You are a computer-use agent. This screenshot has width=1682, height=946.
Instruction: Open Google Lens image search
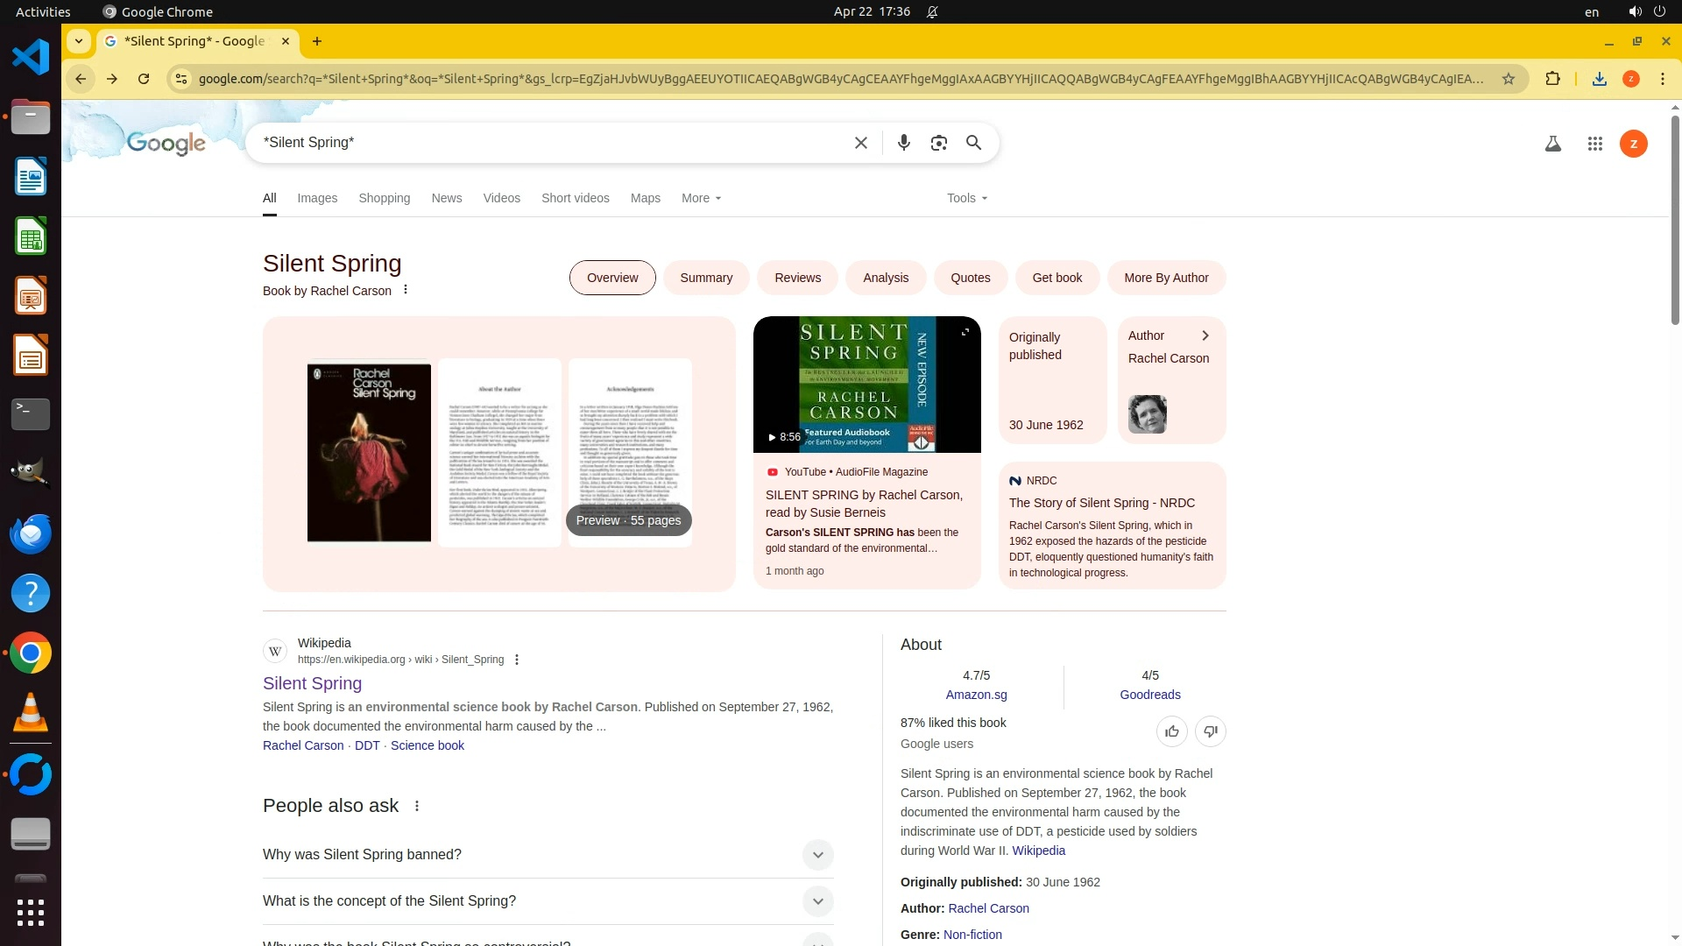pyautogui.click(x=938, y=143)
